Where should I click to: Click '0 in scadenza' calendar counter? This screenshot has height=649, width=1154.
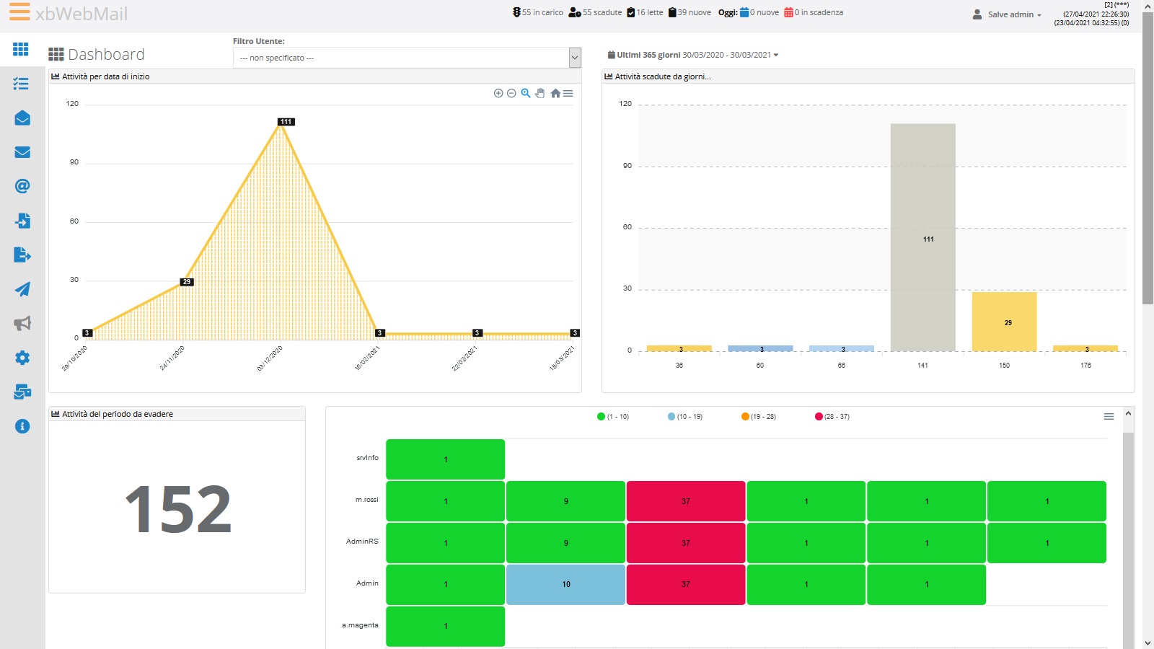pyautogui.click(x=814, y=12)
